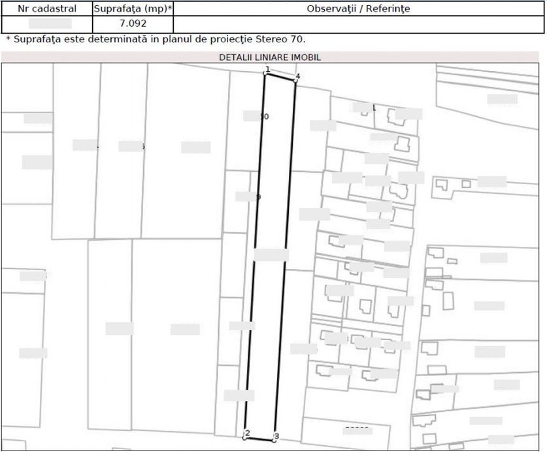This screenshot has height=457, width=547.
Task: Select the 'Nr cadastral' column header
Action: click(x=47, y=8)
